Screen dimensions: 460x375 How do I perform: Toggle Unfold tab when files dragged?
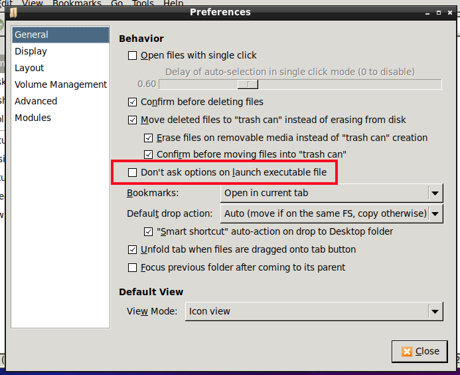(132, 250)
